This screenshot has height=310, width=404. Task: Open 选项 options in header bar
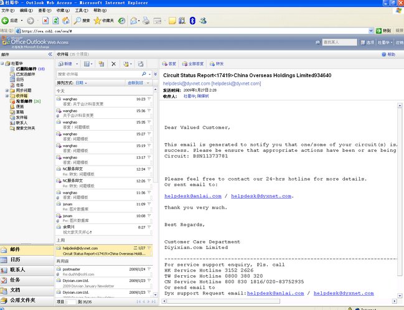click(367, 42)
